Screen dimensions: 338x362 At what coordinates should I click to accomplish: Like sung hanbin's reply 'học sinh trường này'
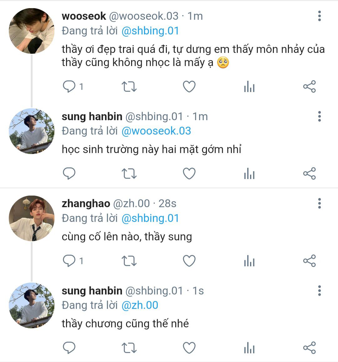(189, 173)
